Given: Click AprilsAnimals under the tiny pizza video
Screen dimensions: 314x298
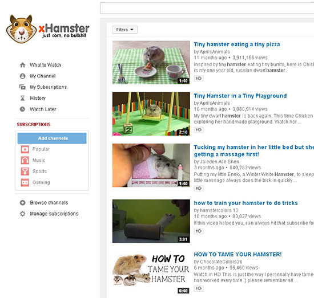Looking at the screenshot, I should point(215,52).
